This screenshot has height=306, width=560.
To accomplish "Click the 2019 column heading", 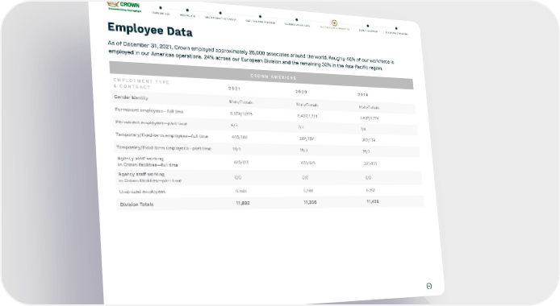I will point(363,95).
